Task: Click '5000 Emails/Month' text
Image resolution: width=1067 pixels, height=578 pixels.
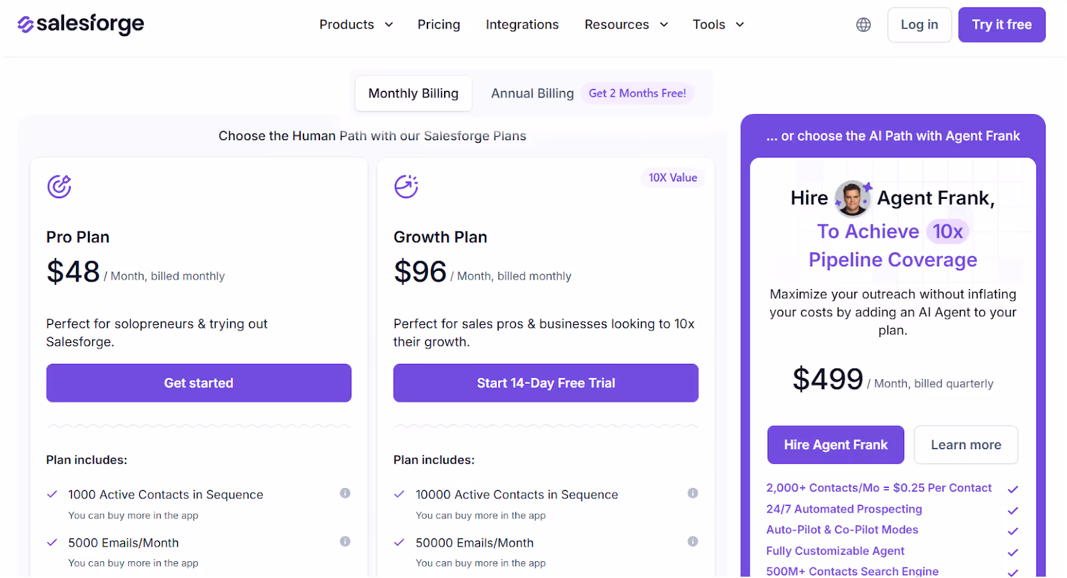Action: (x=123, y=543)
